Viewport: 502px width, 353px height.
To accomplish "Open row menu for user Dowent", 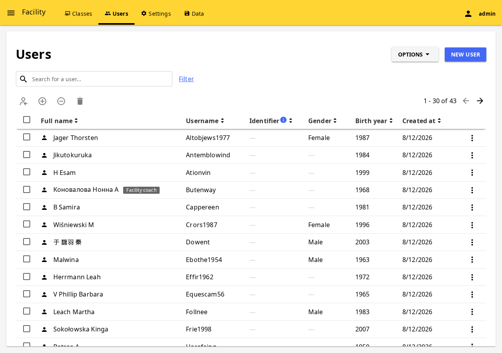I will [x=472, y=242].
